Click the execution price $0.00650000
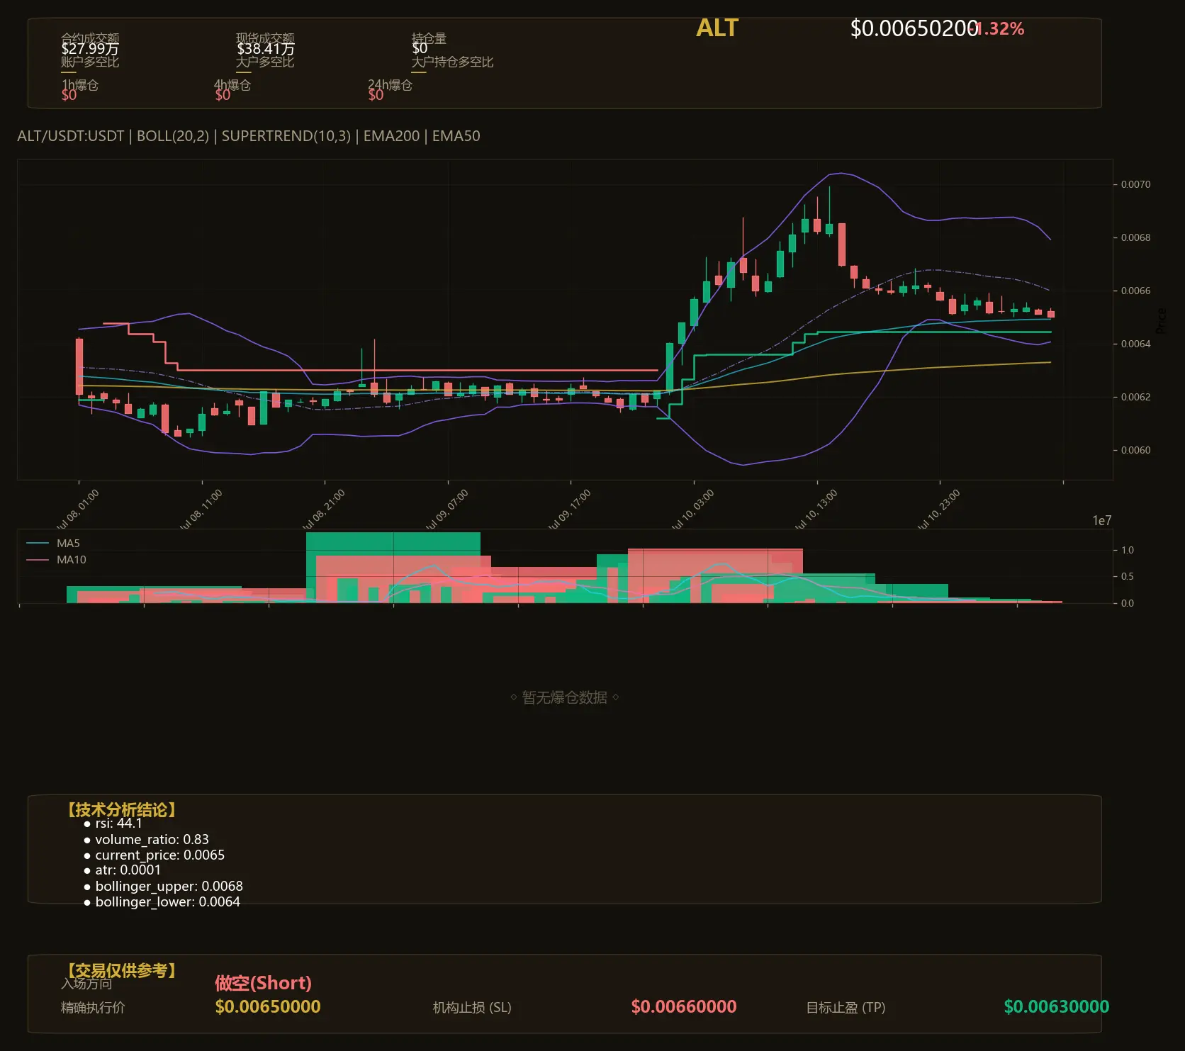The image size is (1185, 1051). point(268,1006)
